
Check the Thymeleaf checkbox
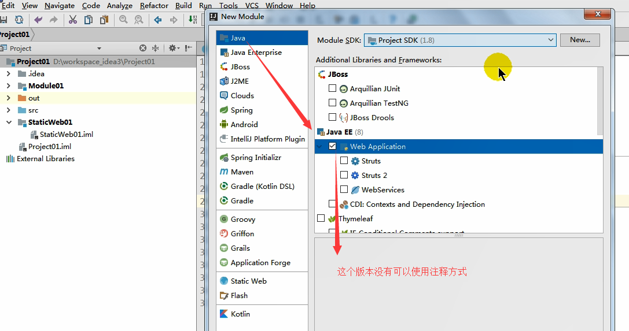click(x=321, y=218)
